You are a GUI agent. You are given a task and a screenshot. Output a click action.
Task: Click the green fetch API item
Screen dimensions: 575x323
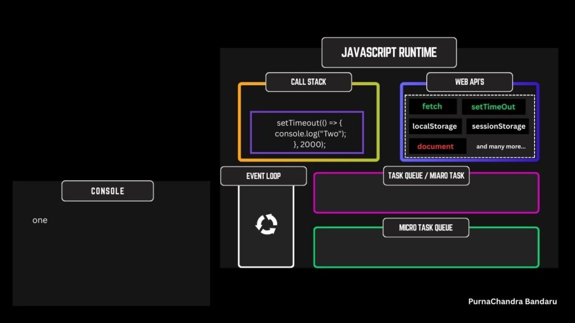click(x=432, y=107)
